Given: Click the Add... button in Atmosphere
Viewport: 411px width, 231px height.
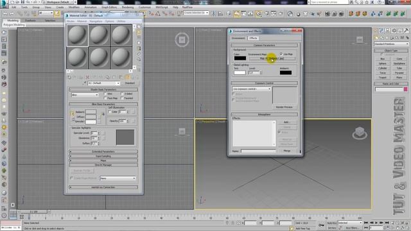Looking at the screenshot, I should pos(287,123).
